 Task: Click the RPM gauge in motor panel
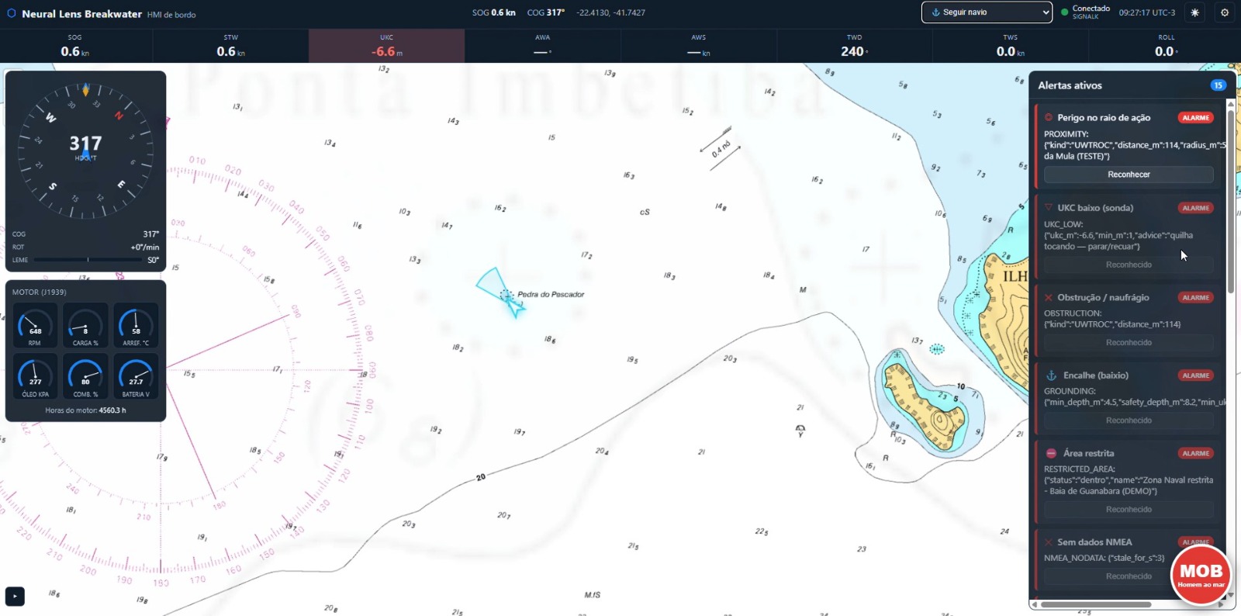[35, 325]
